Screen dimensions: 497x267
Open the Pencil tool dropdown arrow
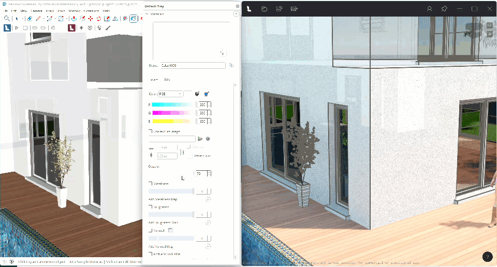point(44,19)
